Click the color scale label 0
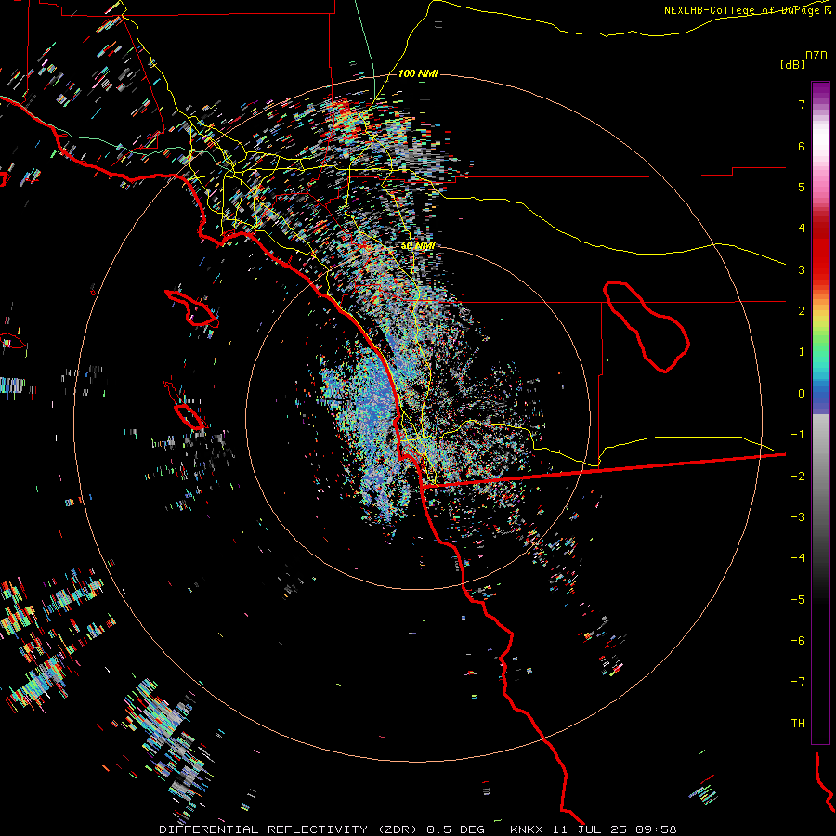The width and height of the screenshot is (836, 836). click(x=802, y=394)
